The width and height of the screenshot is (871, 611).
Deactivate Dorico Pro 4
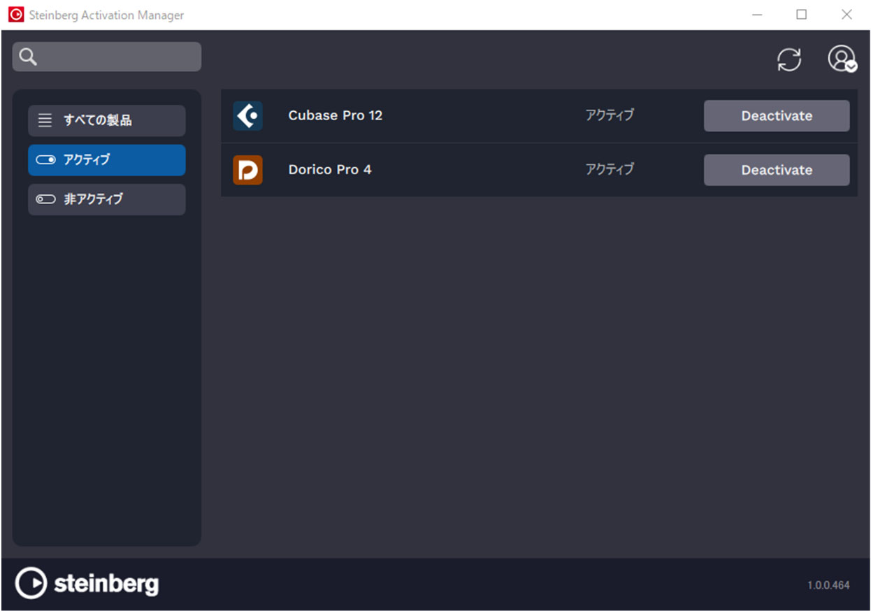776,170
